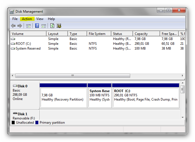Click the 'Healthy (R...' status cell
Image resolution: width=195 pixels, height=142 pixels.
[x=122, y=39]
